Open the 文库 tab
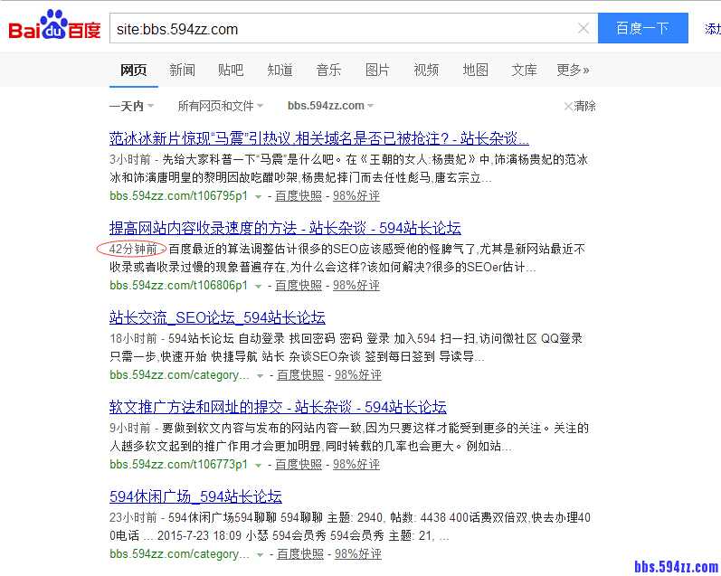 pos(524,70)
